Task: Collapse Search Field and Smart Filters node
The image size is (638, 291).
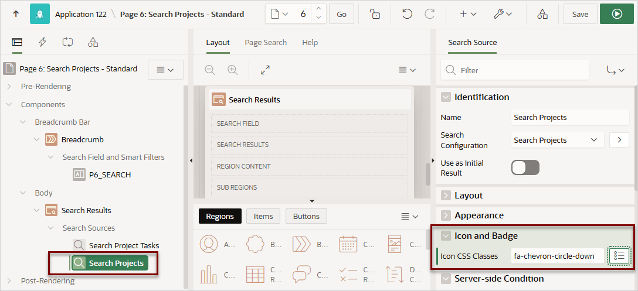Action: [50, 157]
